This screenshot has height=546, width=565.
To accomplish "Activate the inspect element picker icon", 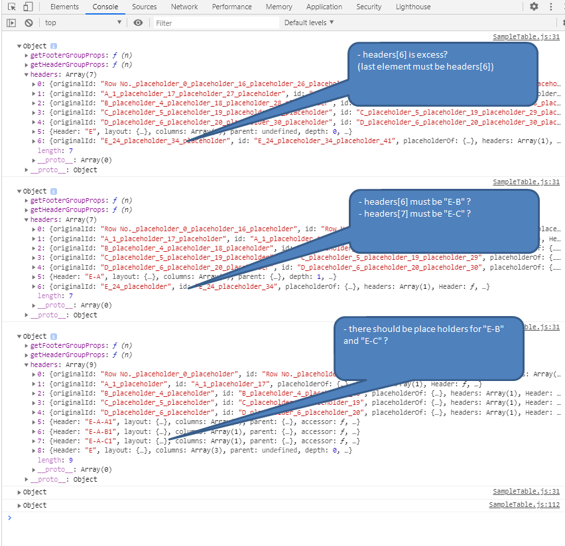I will pyautogui.click(x=11, y=7).
